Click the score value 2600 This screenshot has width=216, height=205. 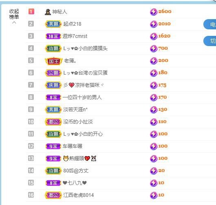click(x=165, y=11)
